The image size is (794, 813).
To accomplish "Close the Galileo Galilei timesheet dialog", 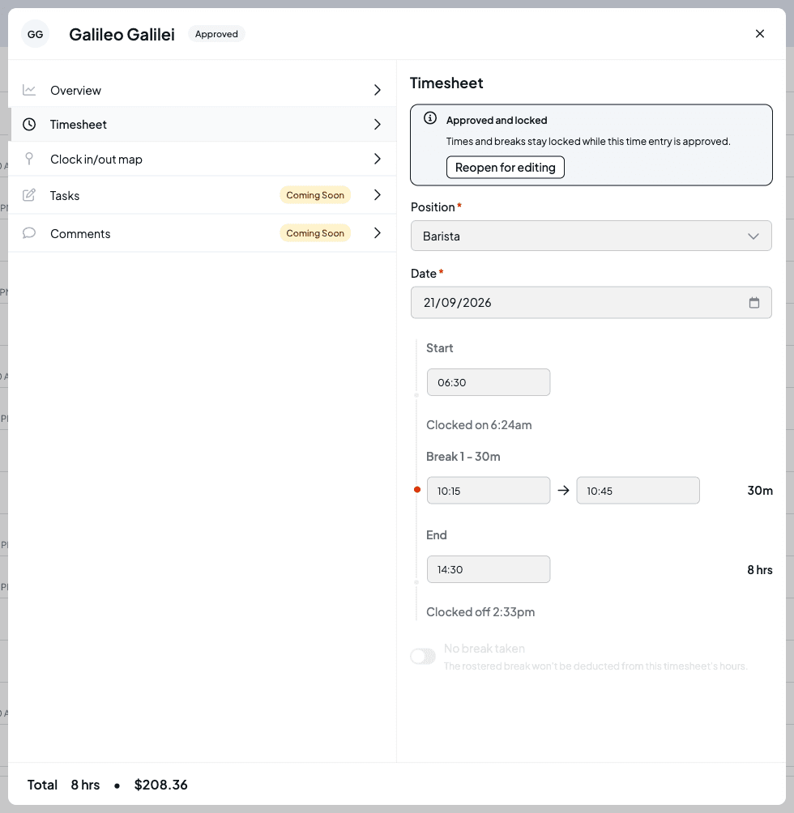I will (x=760, y=34).
